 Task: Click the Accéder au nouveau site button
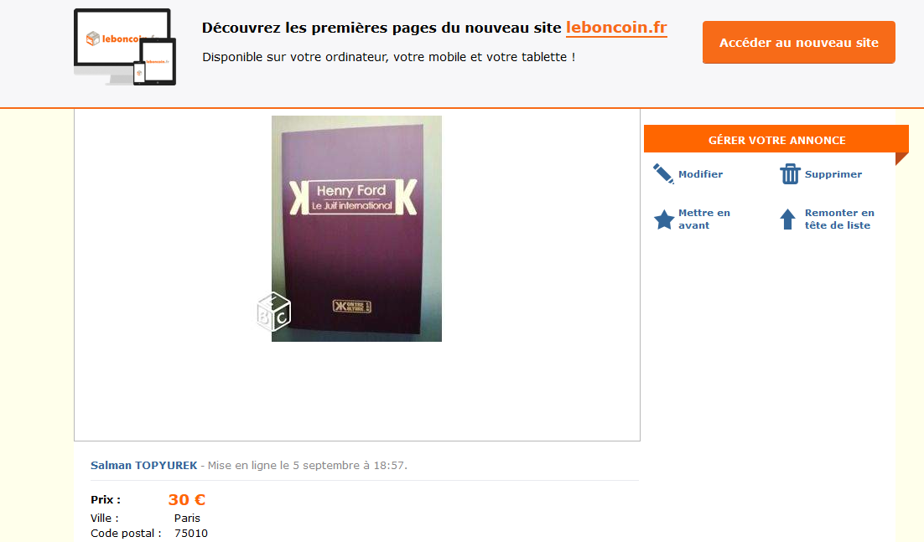click(798, 43)
